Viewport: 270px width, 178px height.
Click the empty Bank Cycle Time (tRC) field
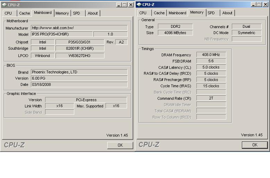(x=211, y=92)
